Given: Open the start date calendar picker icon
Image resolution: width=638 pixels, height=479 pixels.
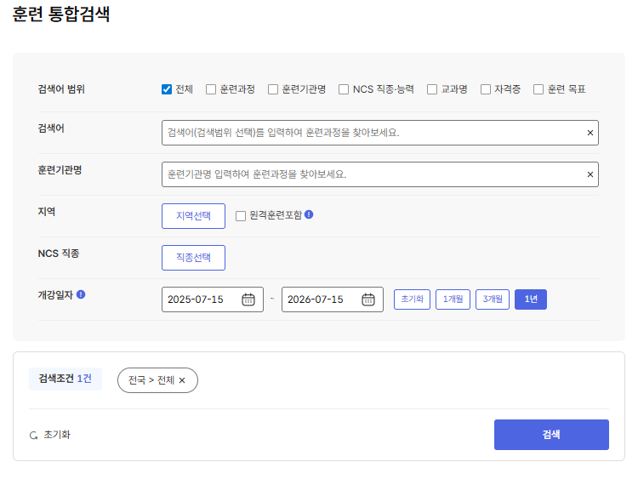Looking at the screenshot, I should click(248, 299).
